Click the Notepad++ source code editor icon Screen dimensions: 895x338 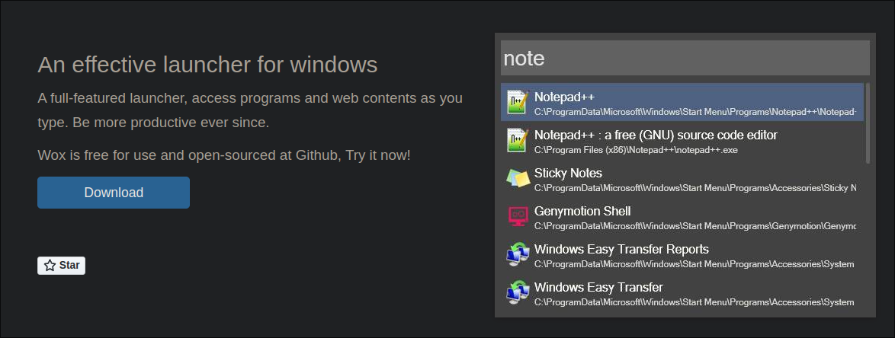pos(518,140)
